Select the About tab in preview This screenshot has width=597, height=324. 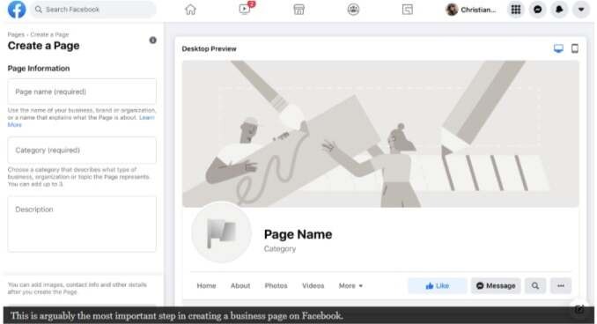click(x=240, y=285)
